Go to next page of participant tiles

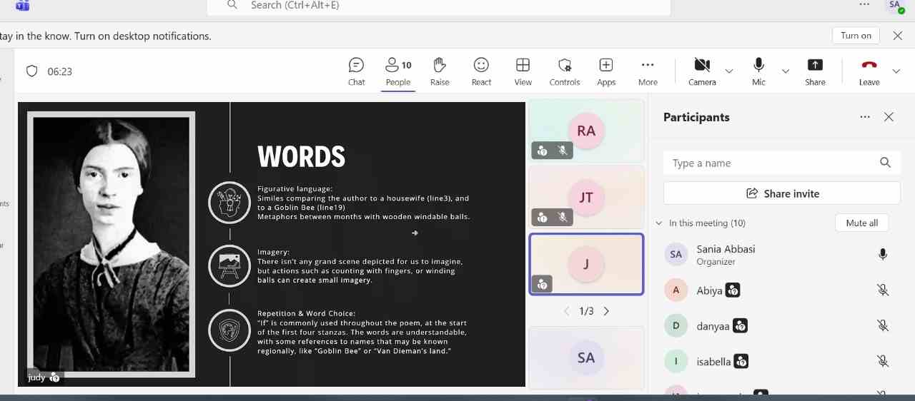(x=607, y=311)
